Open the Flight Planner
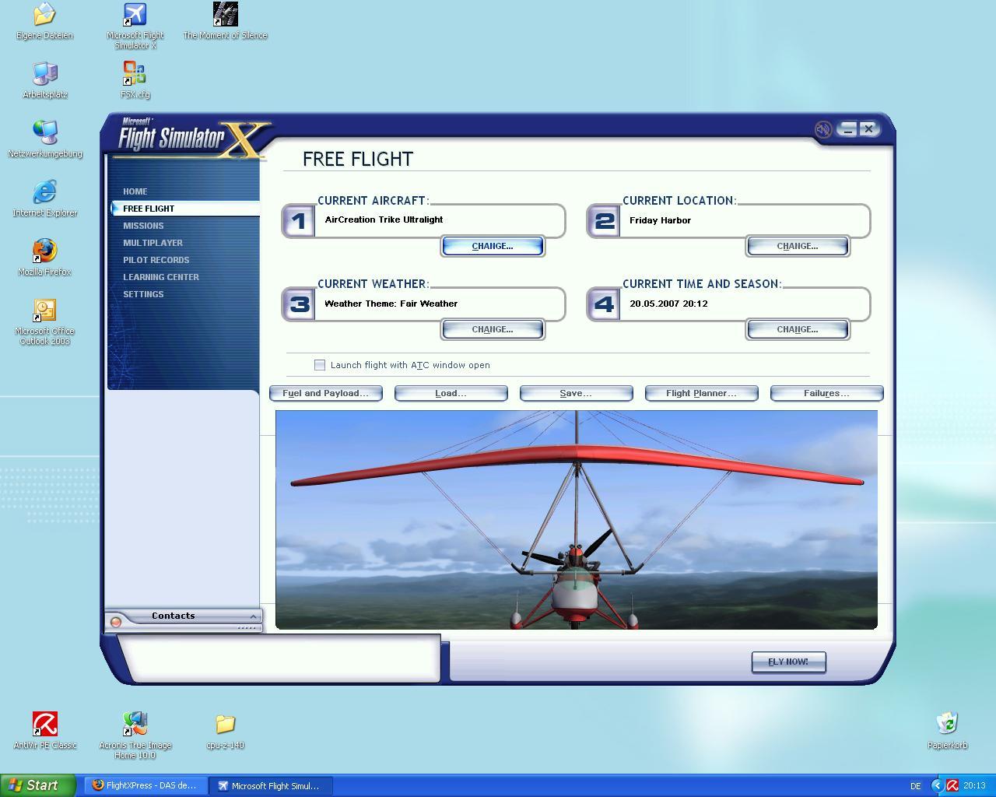The width and height of the screenshot is (996, 797). tap(702, 393)
